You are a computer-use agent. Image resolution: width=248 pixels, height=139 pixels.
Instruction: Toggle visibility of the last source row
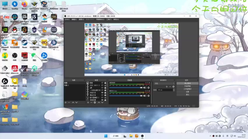pos(102,100)
